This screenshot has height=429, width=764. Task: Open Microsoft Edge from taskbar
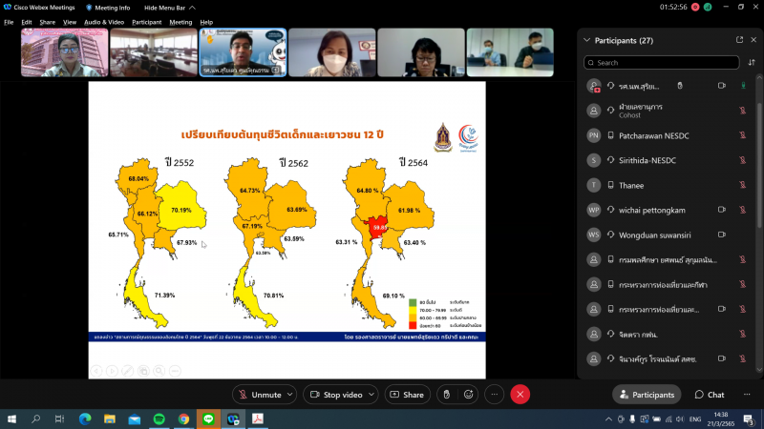tap(85, 419)
